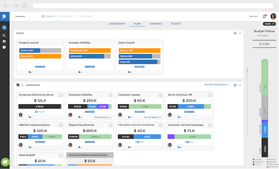The image size is (279, 169).
Task: Click the blue plus icon in sidebar
Action: pos(4,27)
